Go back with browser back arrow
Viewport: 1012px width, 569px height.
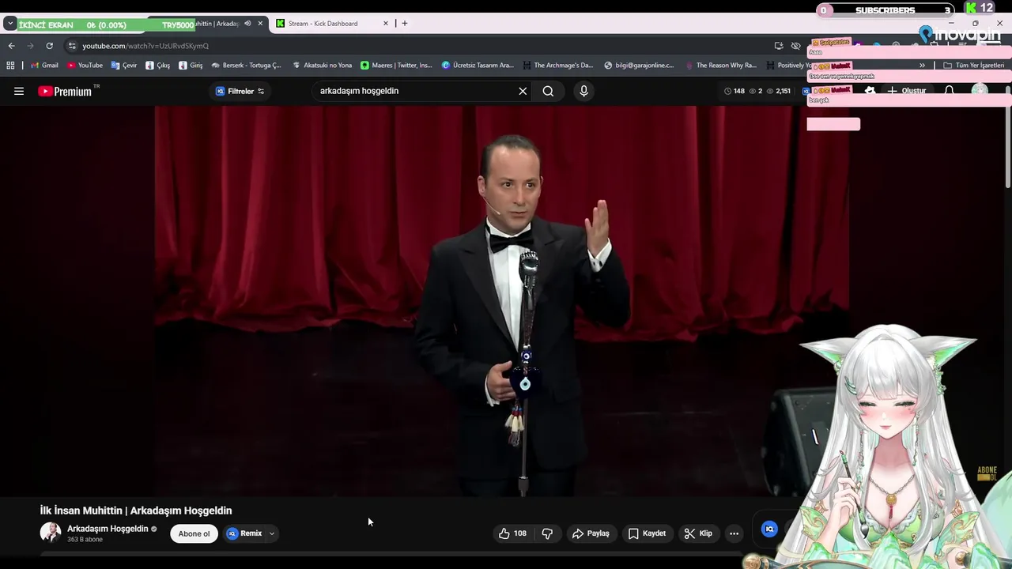[11, 46]
